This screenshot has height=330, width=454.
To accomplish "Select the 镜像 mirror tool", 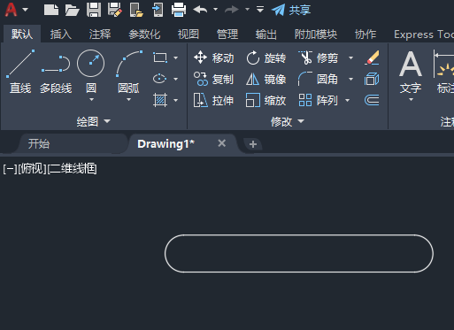I will pyautogui.click(x=266, y=79).
